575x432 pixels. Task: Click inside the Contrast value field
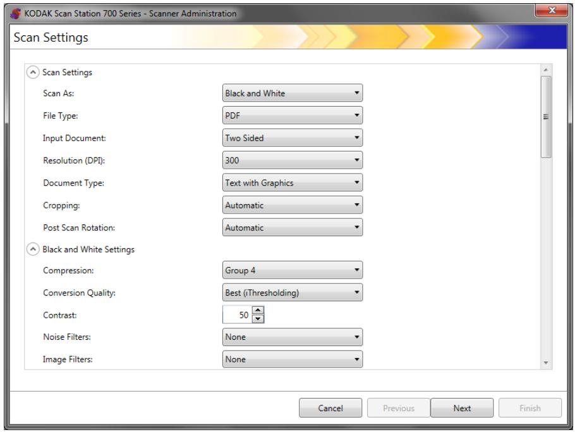[238, 315]
